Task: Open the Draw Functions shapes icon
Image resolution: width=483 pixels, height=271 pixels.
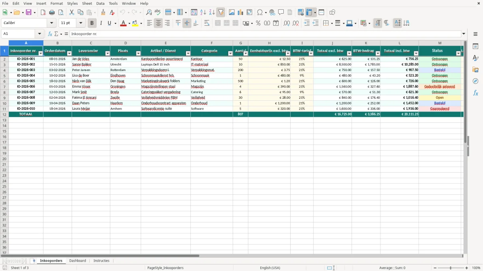Action: click(332, 12)
